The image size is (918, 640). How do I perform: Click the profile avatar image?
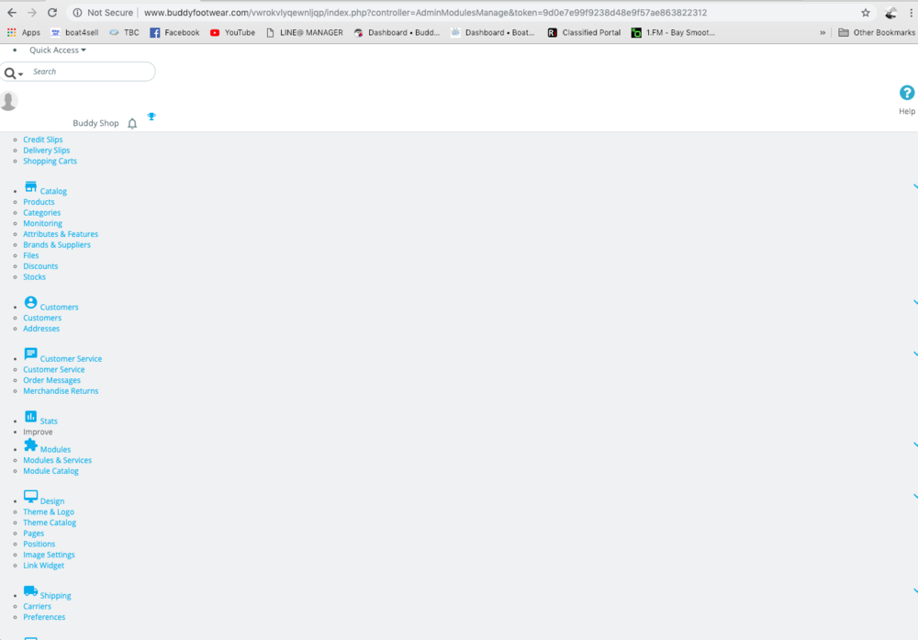9,100
